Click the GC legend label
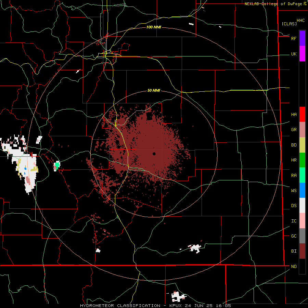 (x=294, y=236)
